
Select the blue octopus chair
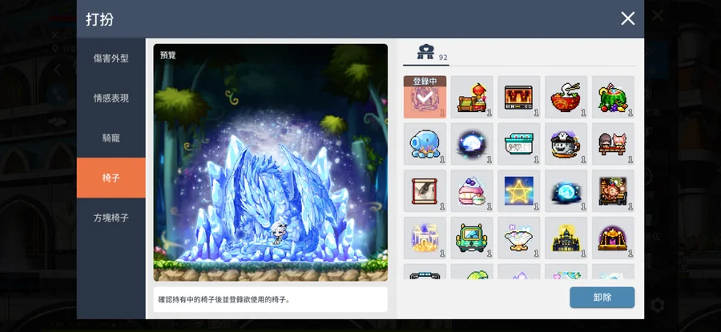(425, 145)
